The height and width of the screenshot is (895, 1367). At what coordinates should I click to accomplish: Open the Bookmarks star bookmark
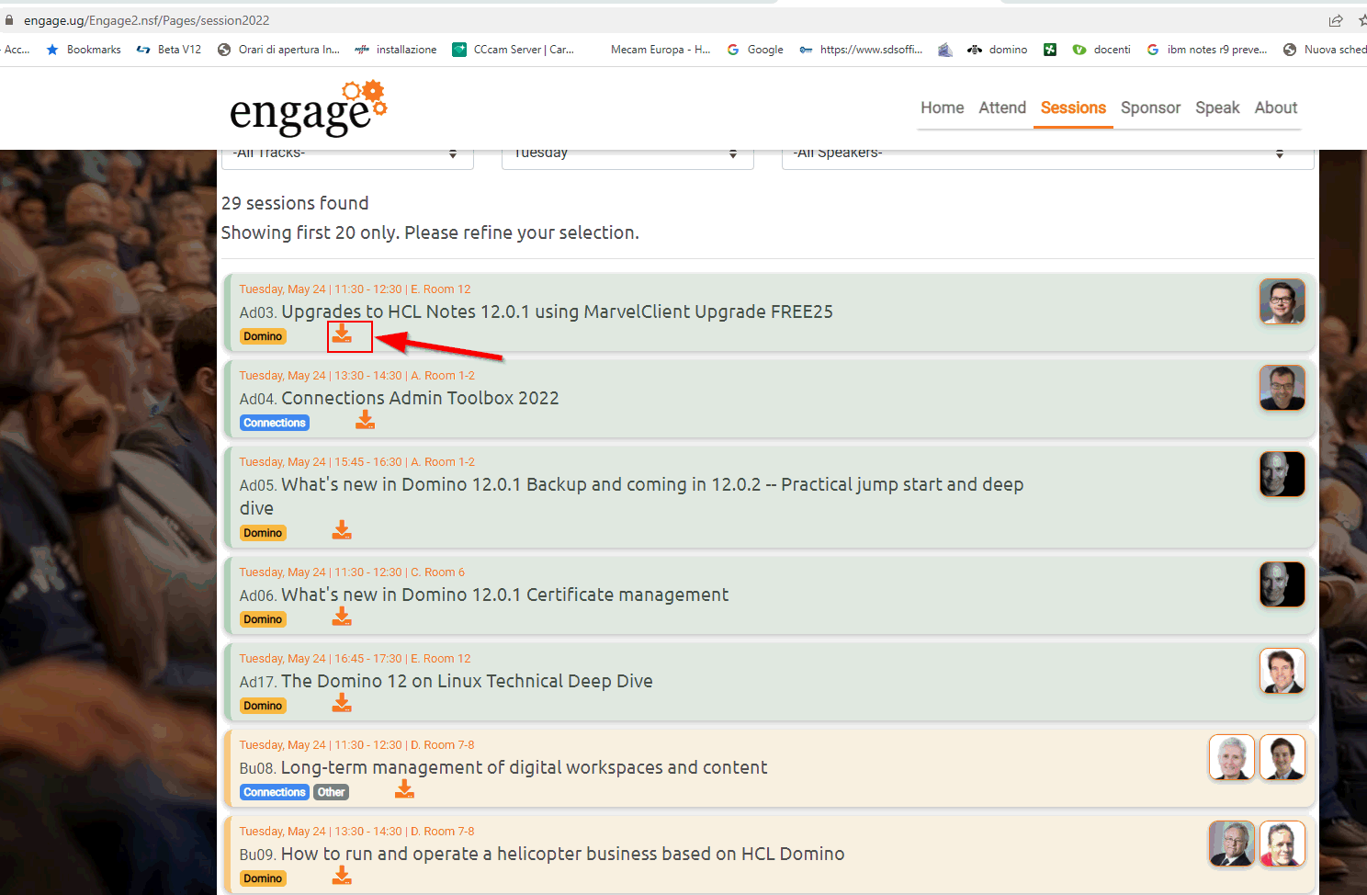[x=84, y=50]
